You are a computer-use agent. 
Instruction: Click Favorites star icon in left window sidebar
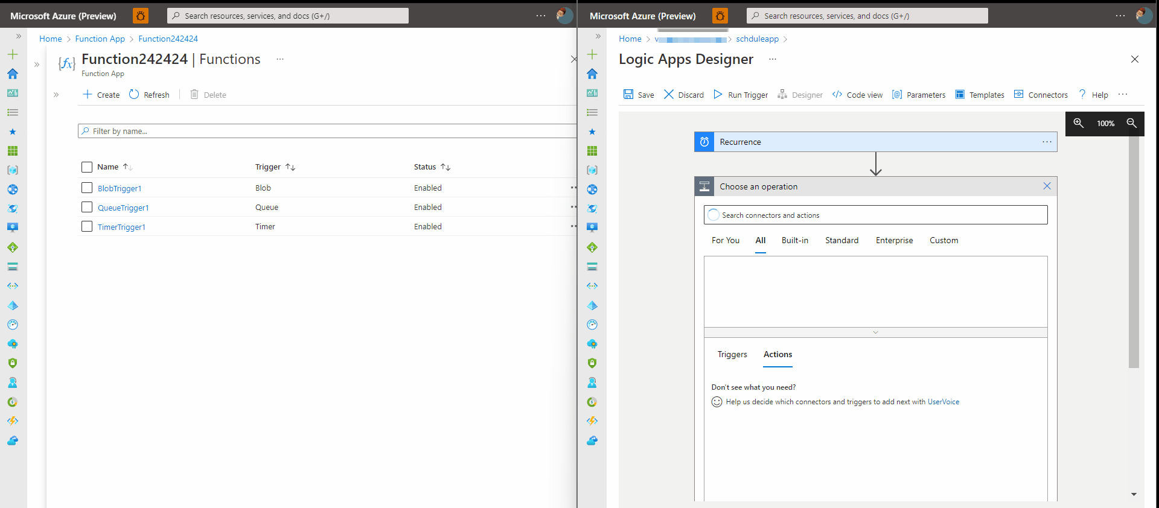coord(13,132)
